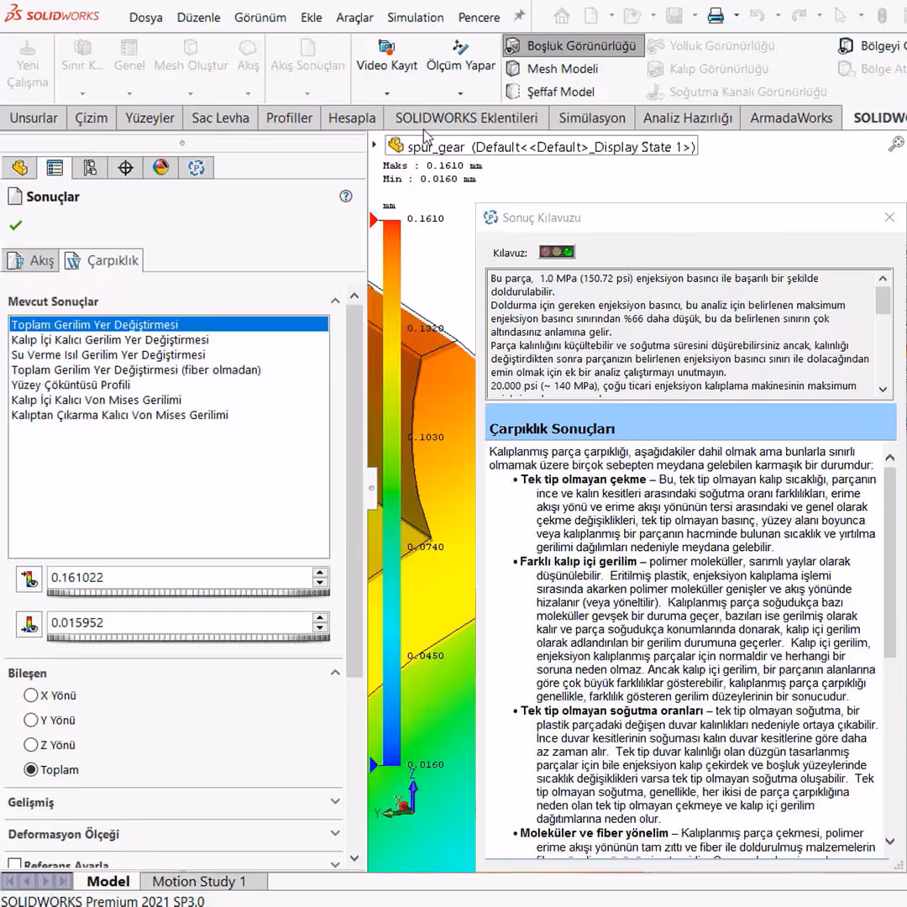
Task: Click the 0.015952 minimum input field
Action: point(180,622)
